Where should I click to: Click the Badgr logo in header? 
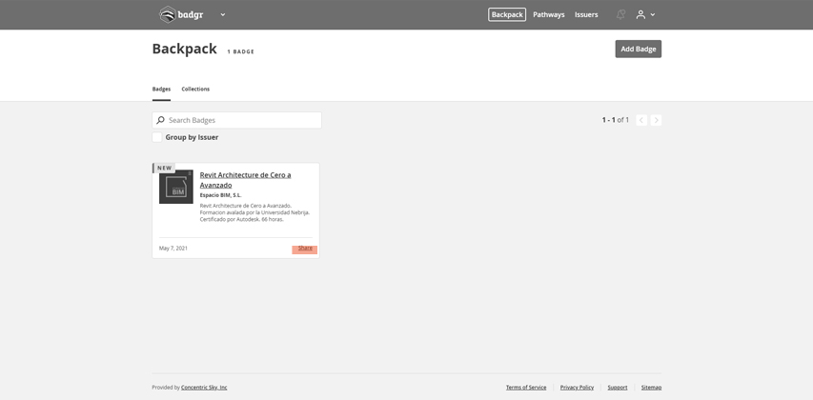[181, 14]
